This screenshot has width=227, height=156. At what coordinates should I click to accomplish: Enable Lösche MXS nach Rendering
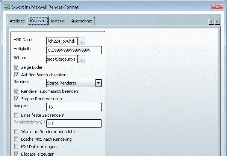coord(17,139)
